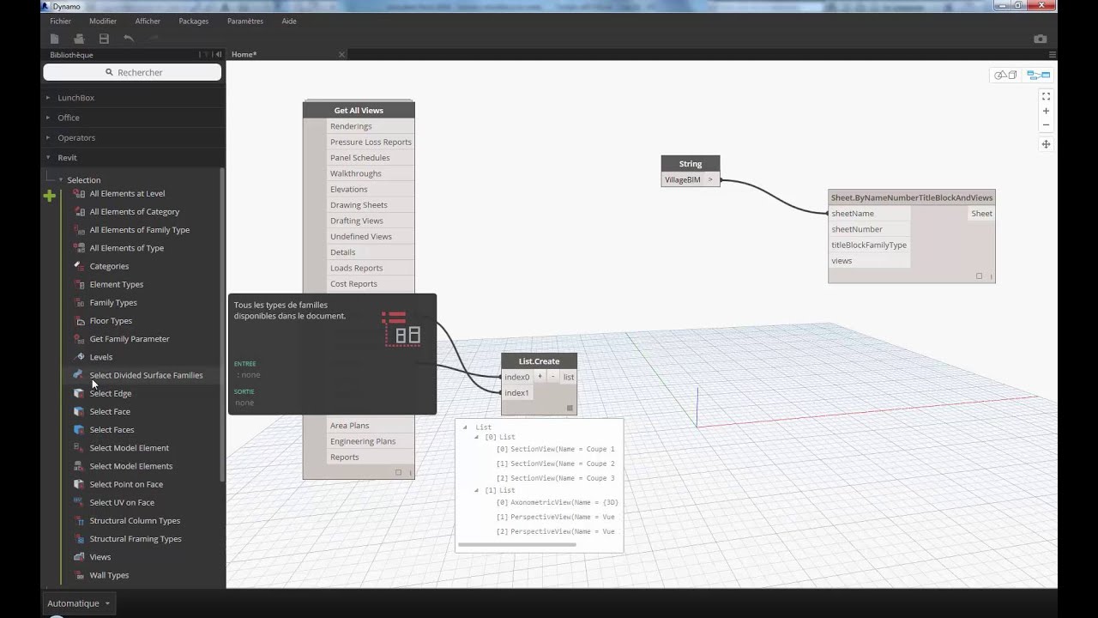Collapse the [0] List preview item
Screen dimensions: 1098x618
[476, 437]
